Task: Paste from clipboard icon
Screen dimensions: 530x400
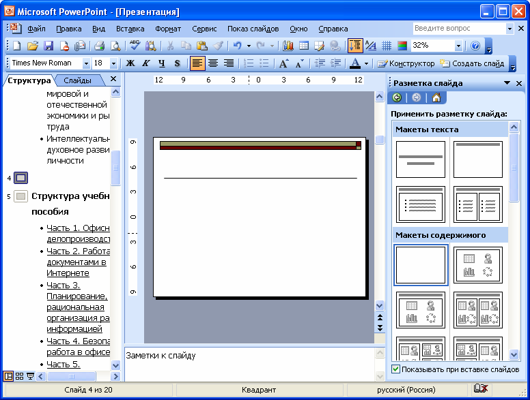Action: click(x=201, y=46)
